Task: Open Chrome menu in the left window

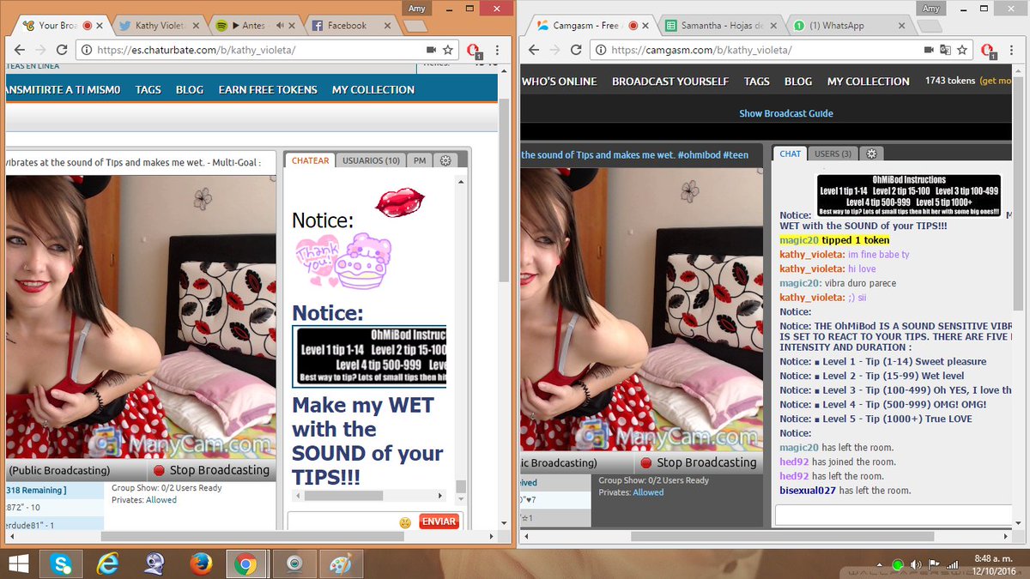Action: 497,50
